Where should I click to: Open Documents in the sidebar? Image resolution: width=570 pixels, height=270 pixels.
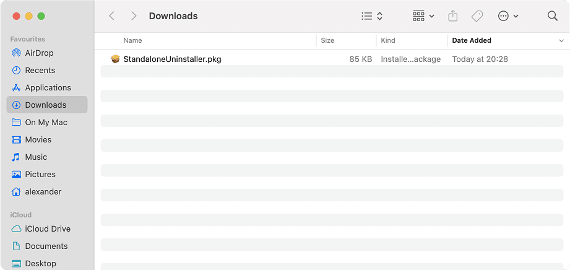[x=47, y=246]
